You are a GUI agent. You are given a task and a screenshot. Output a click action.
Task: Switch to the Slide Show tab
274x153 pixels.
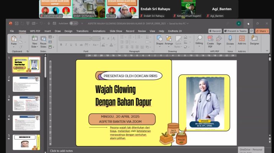click(116, 31)
